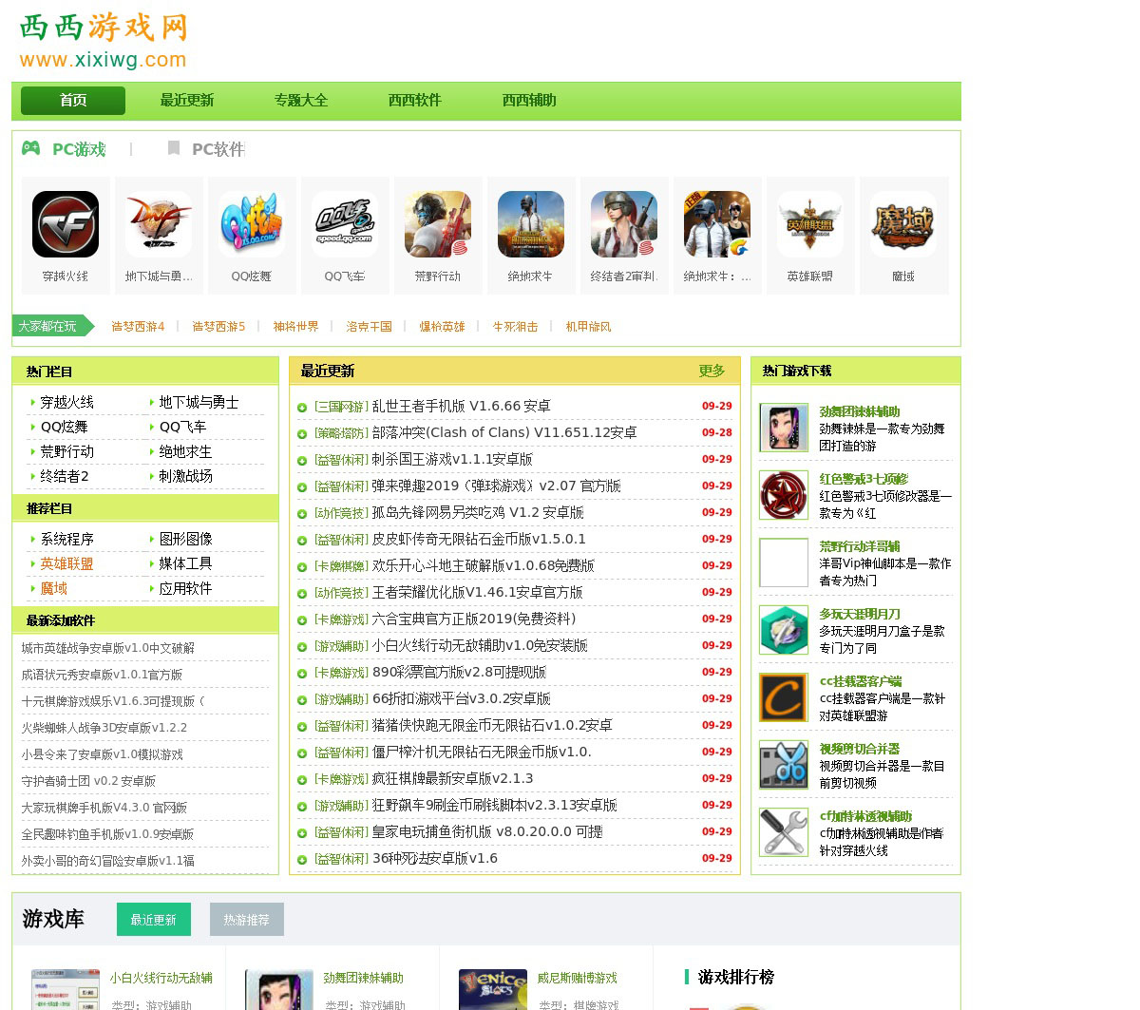The height and width of the screenshot is (1010, 1140).
Task: Open 最近更新 in navigation bar
Action: click(x=187, y=101)
